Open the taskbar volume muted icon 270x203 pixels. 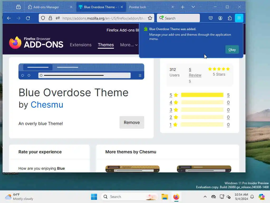pos(229,197)
